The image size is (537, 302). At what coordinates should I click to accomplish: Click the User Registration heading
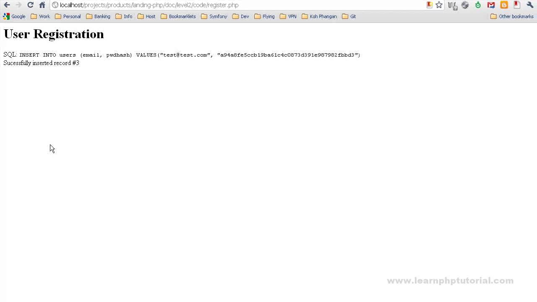tap(54, 34)
